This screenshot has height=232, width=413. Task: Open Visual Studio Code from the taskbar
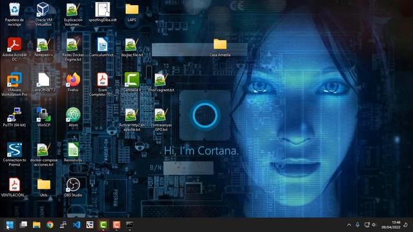(77, 225)
